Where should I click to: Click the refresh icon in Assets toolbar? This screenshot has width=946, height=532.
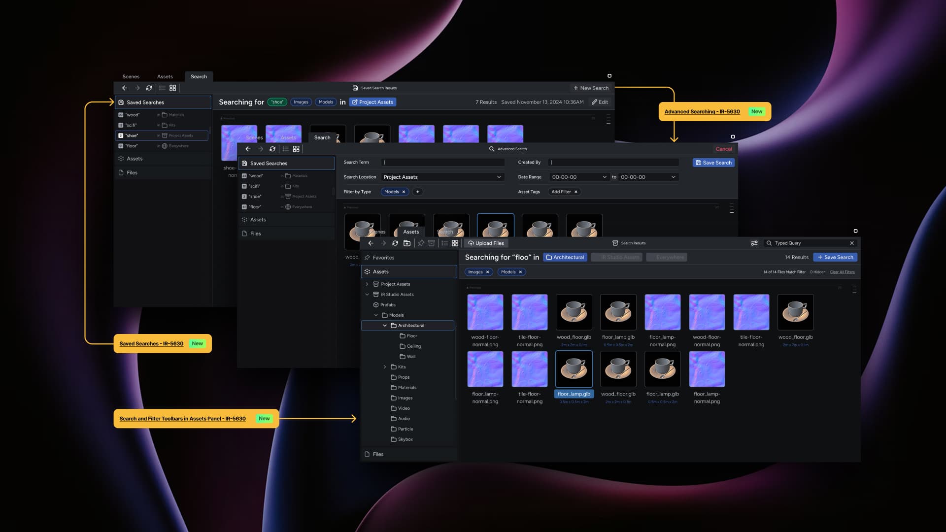click(x=395, y=243)
